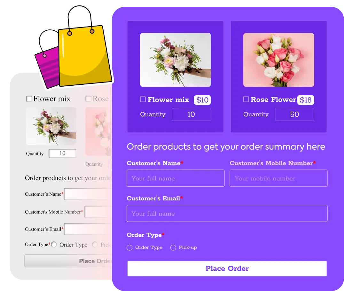Select the Pick-up radio option
This screenshot has width=344, height=291.
pyautogui.click(x=173, y=248)
